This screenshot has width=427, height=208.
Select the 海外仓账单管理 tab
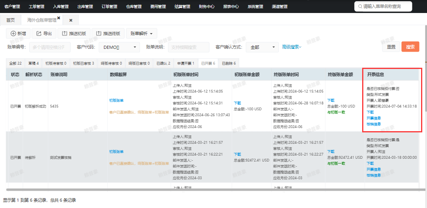[42, 20]
